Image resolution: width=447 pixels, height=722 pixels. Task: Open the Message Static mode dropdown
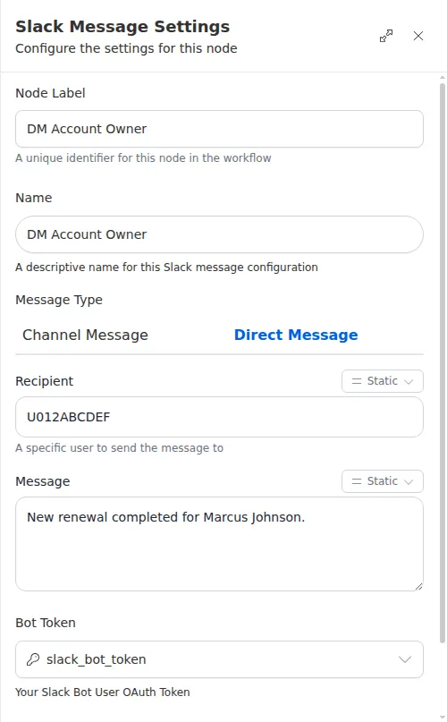tap(382, 481)
